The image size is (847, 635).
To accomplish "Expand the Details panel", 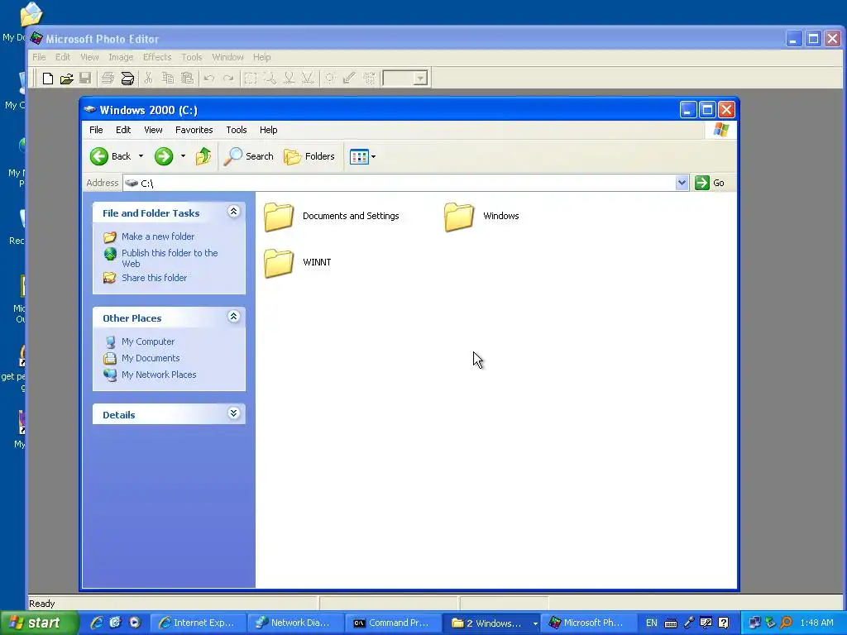I will [233, 413].
